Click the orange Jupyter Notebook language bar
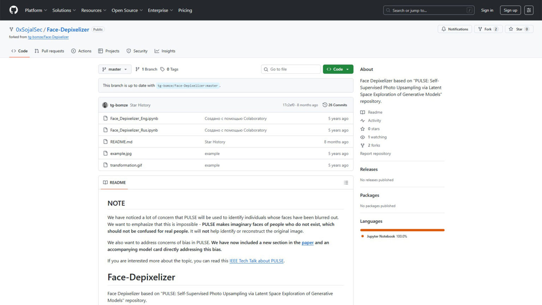Screen dimensions: 542x305 coord(402,230)
